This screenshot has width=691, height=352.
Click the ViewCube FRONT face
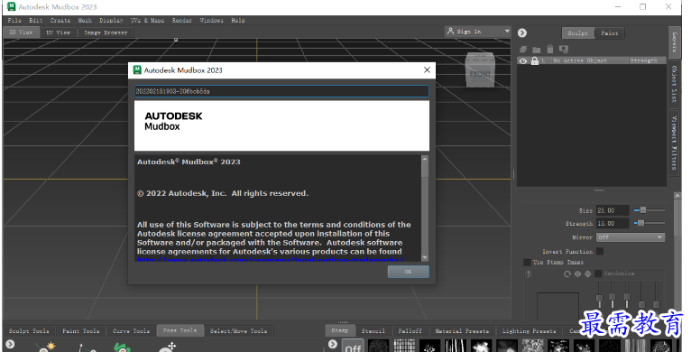480,74
